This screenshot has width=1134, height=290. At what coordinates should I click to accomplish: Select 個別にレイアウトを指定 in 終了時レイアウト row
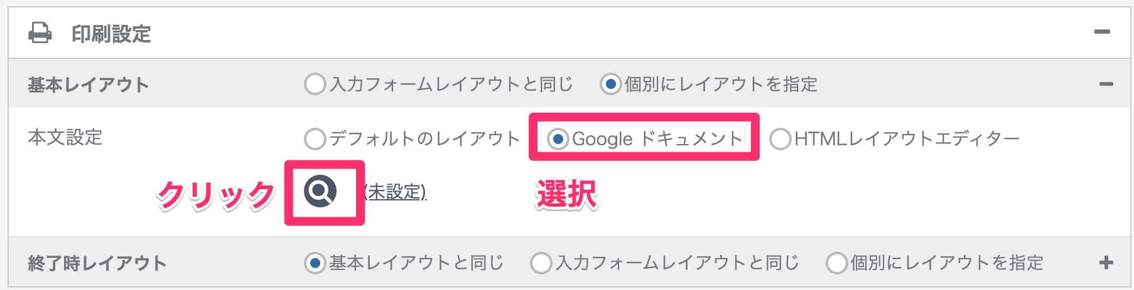(836, 262)
